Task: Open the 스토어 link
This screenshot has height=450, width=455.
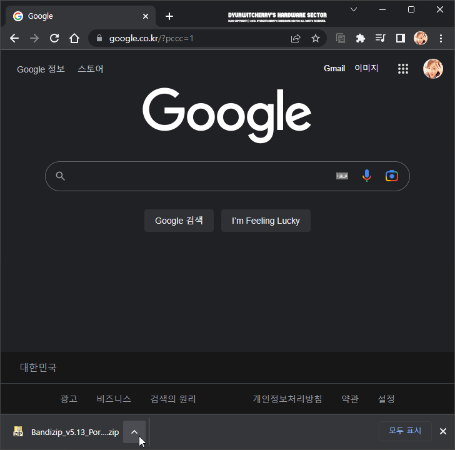Action: [x=91, y=69]
